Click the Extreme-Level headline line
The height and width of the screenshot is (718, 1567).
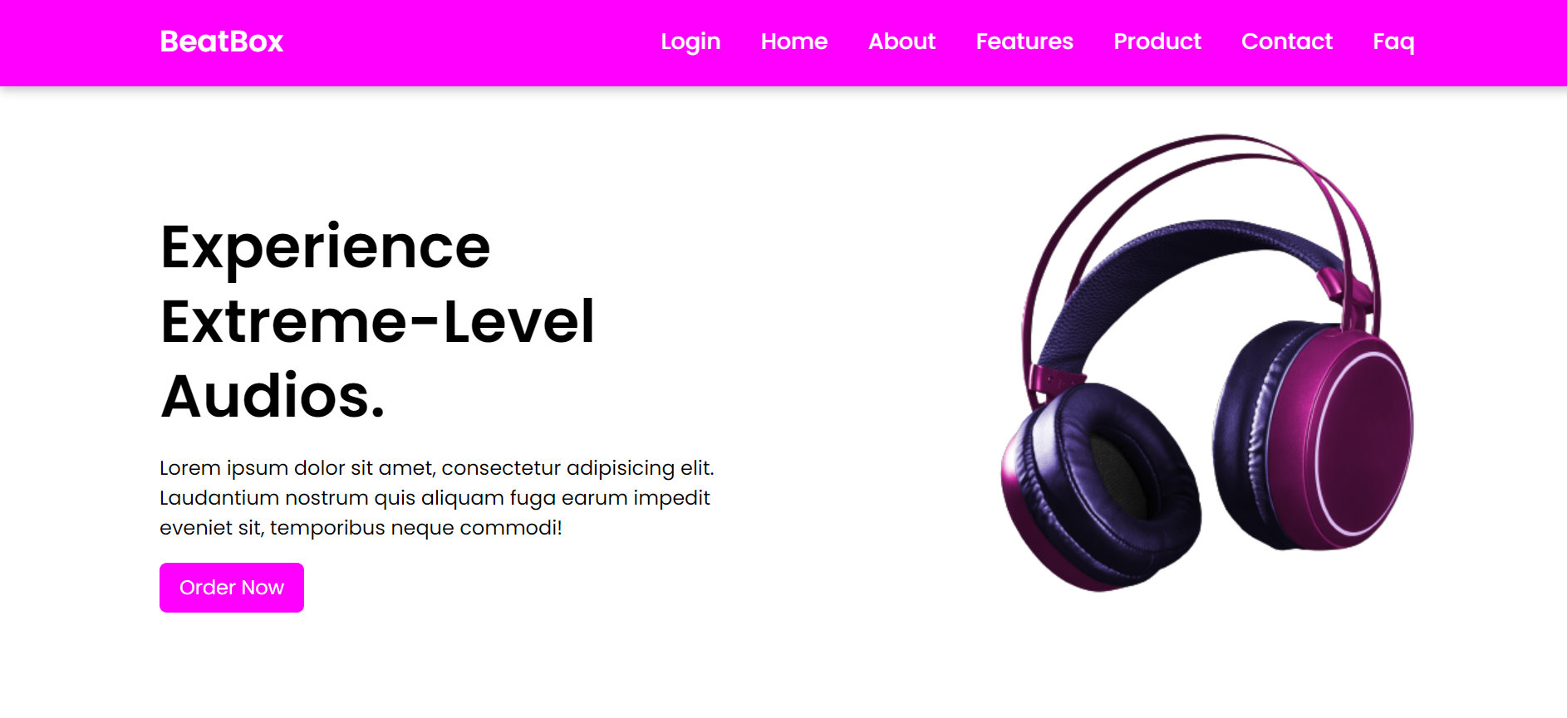click(x=378, y=321)
